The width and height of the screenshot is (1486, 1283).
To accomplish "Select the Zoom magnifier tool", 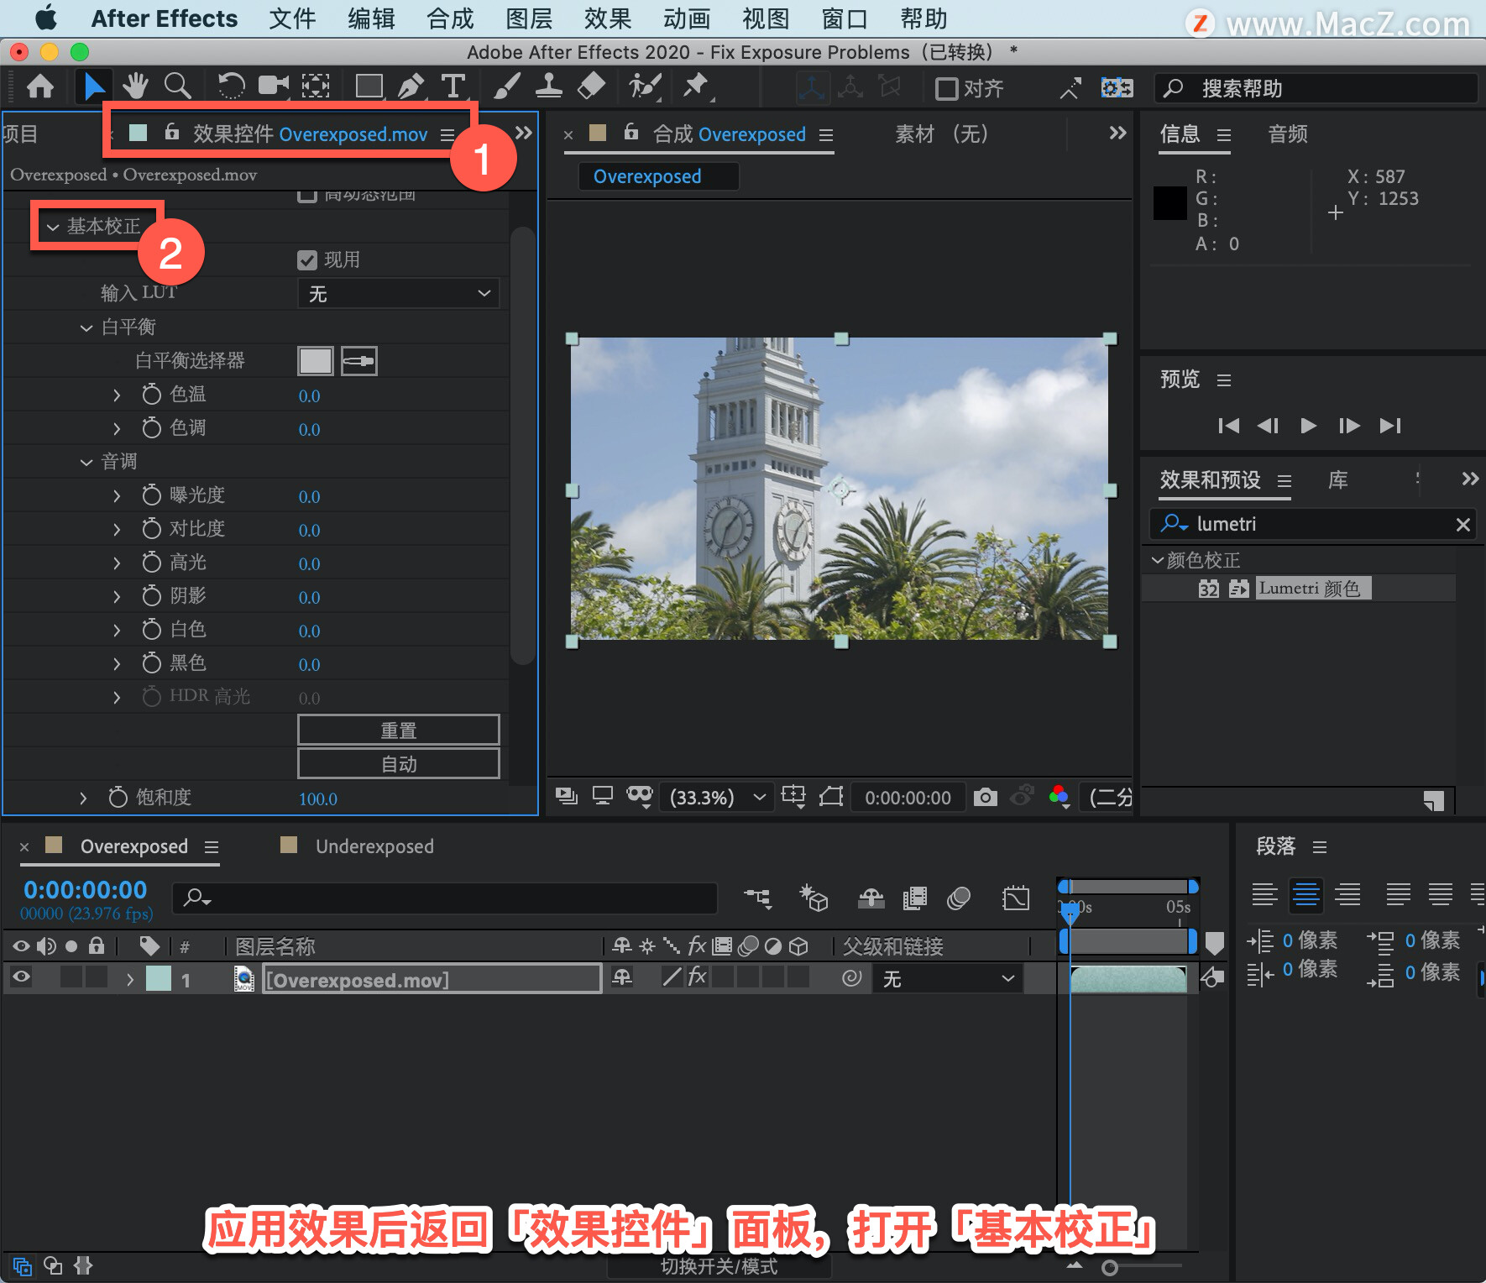I will pyautogui.click(x=177, y=86).
